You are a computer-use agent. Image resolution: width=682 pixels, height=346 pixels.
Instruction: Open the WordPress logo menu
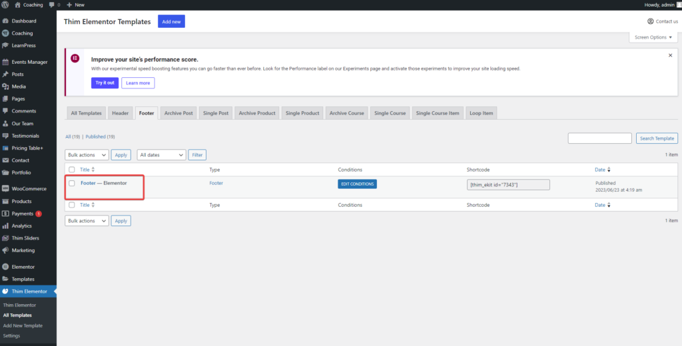[5, 5]
